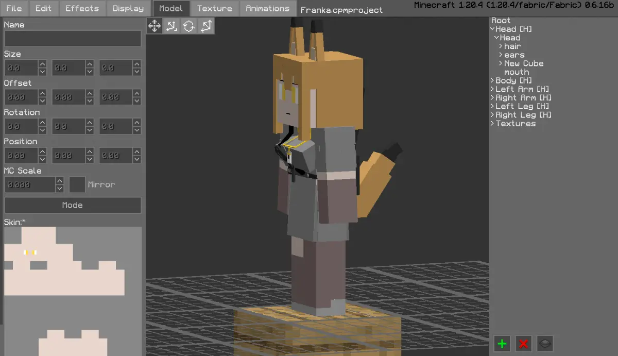Select Body [H] in the tree
618x356 pixels.
[514, 81]
